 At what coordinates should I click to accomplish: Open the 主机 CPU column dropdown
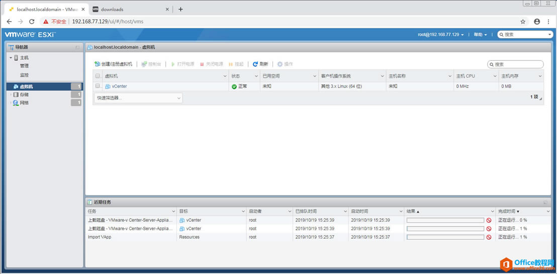[495, 76]
